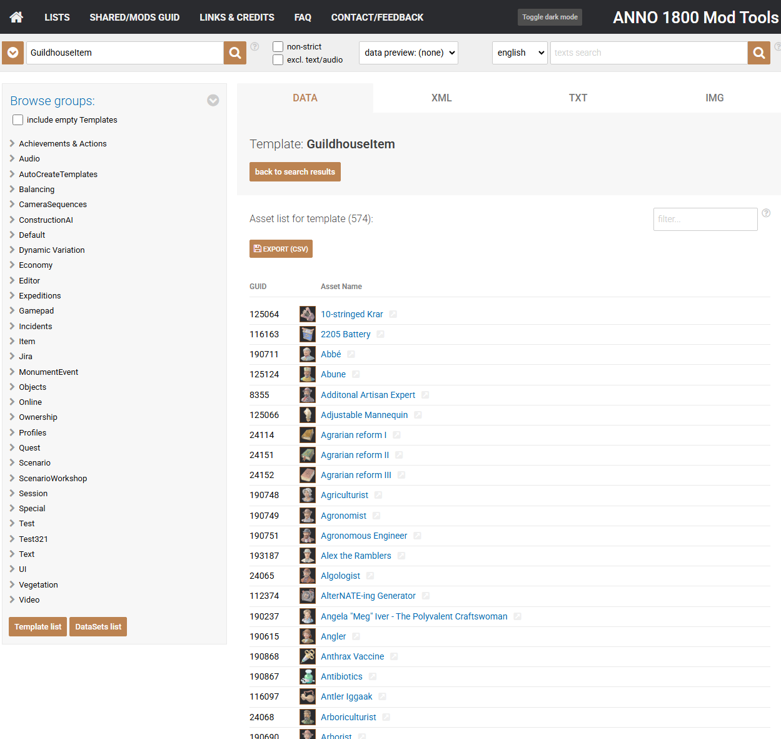Check include empty Templates option
781x739 pixels.
pyautogui.click(x=18, y=120)
